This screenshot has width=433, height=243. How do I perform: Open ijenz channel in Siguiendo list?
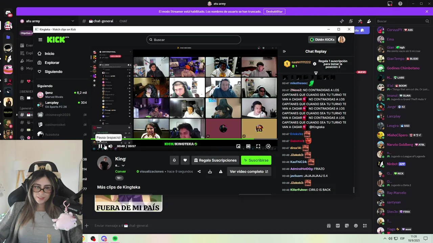click(62, 94)
